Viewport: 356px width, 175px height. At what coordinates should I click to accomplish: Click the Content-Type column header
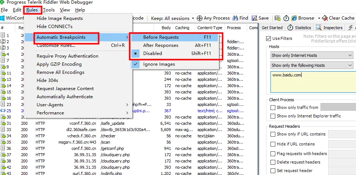210,28
